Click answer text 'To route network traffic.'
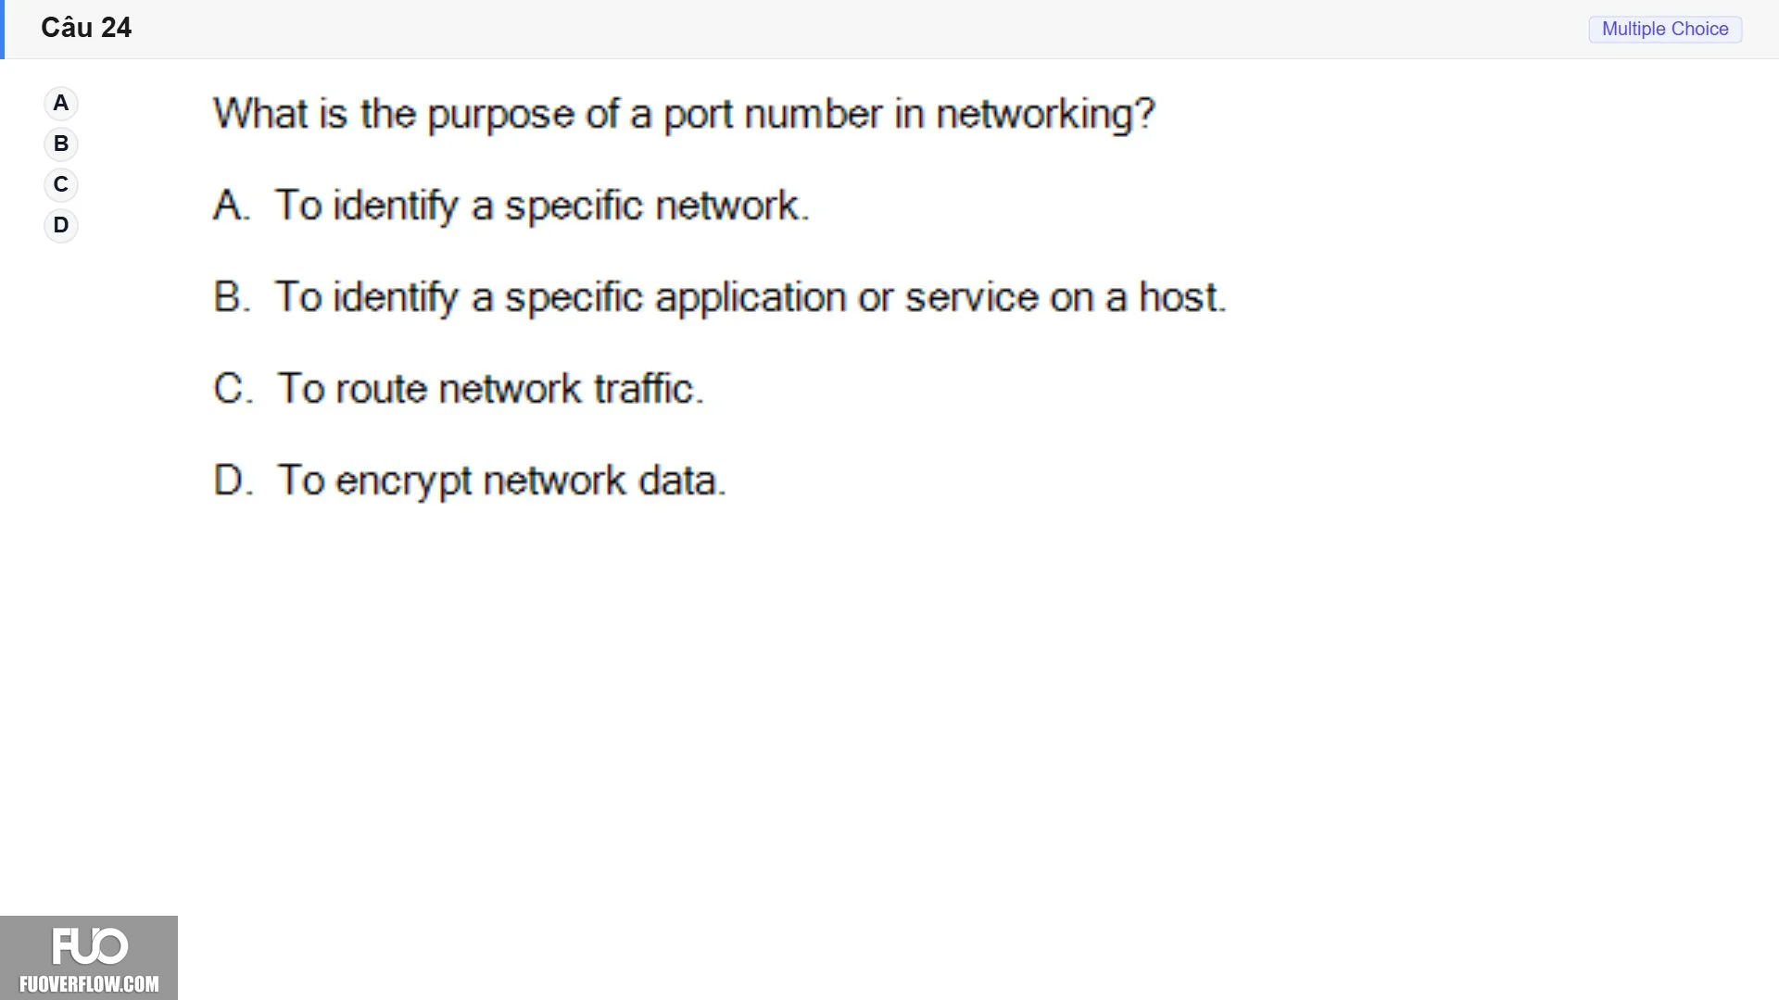The width and height of the screenshot is (1779, 1000). 491,389
